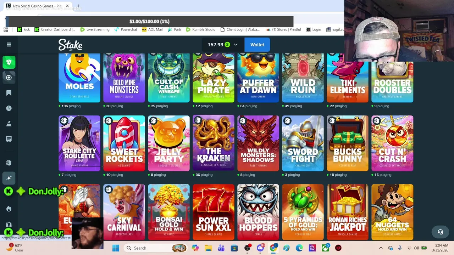The width and height of the screenshot is (454, 255).
Task: Open a new browser tab
Action: pyautogui.click(x=78, y=6)
